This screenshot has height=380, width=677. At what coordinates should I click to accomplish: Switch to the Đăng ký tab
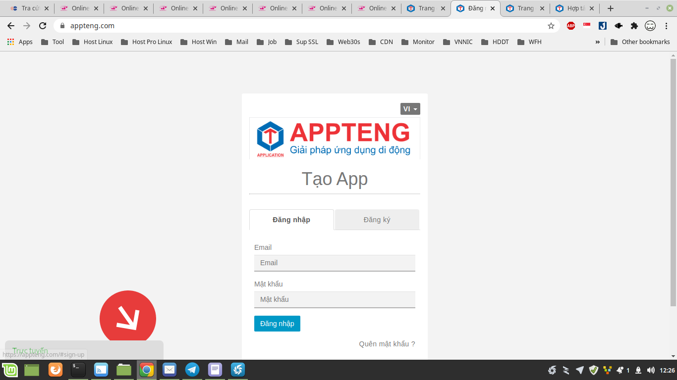pyautogui.click(x=377, y=220)
